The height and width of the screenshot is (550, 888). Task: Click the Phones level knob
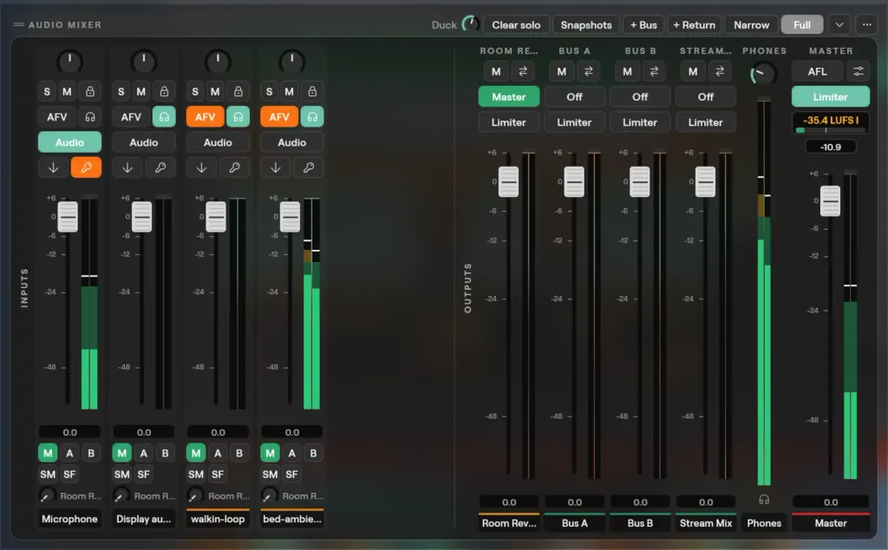(x=763, y=75)
